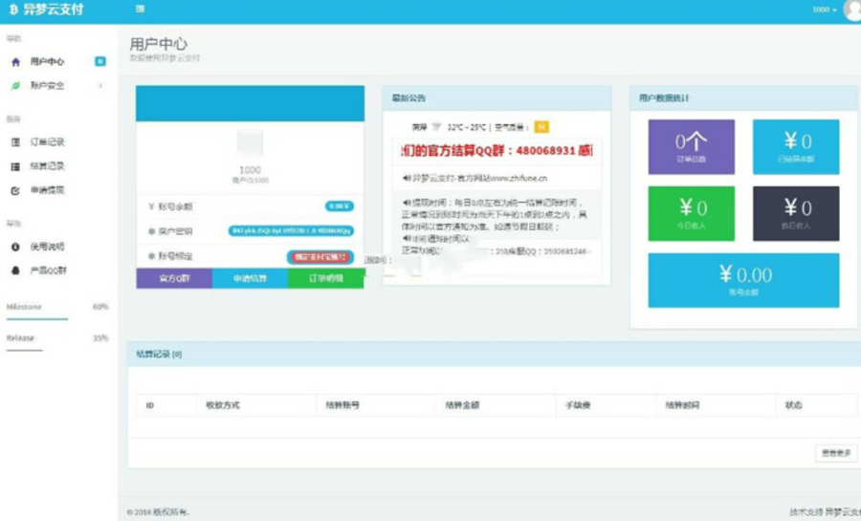Click the 异梦云支付 logo
The image size is (861, 521).
click(47, 10)
